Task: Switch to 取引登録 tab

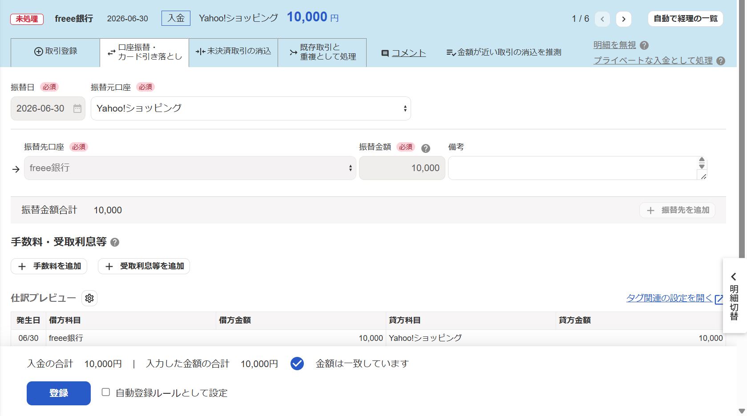Action: tap(56, 52)
